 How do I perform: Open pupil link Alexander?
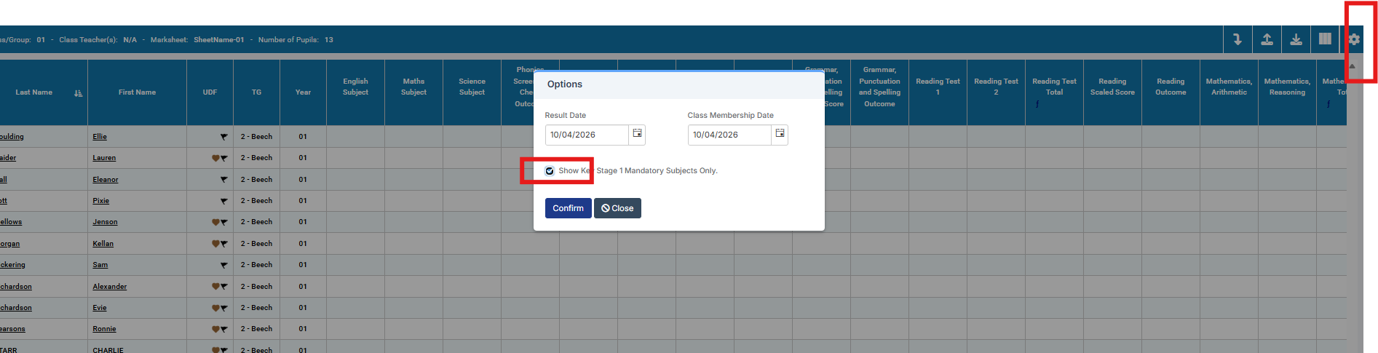(109, 287)
